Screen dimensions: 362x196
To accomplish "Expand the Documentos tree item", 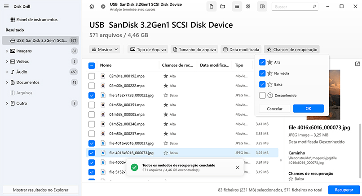I will point(7,83).
